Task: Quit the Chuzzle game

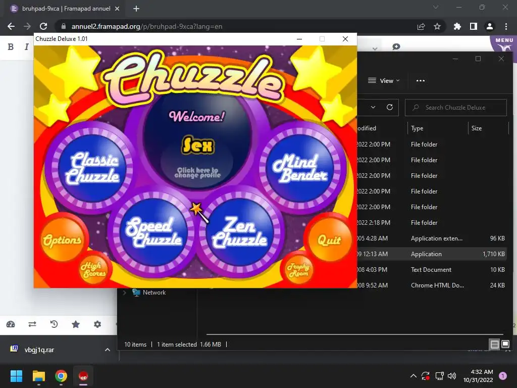Action: (329, 240)
